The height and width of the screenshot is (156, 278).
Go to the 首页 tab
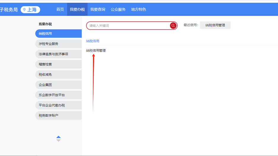[60, 10]
